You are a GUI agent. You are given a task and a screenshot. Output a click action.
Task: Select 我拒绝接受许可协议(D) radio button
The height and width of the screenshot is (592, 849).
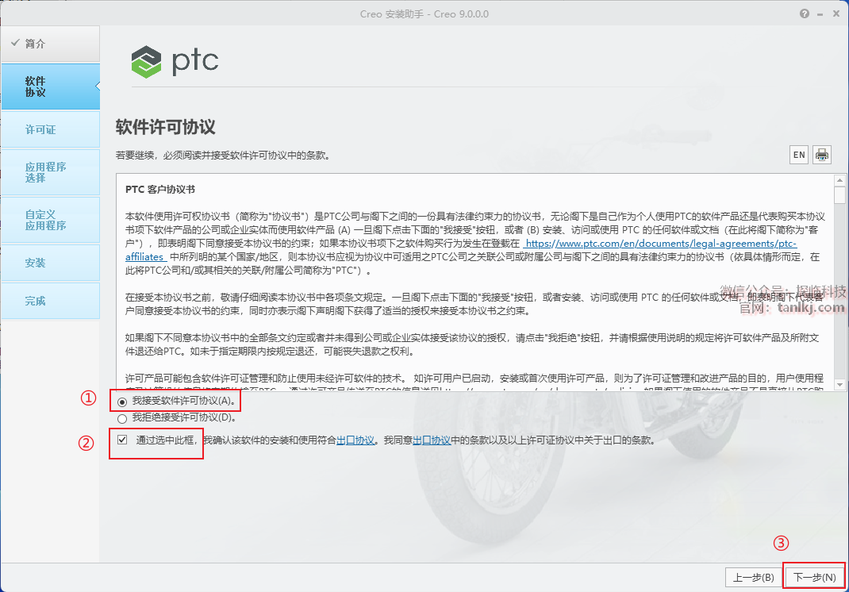[122, 418]
